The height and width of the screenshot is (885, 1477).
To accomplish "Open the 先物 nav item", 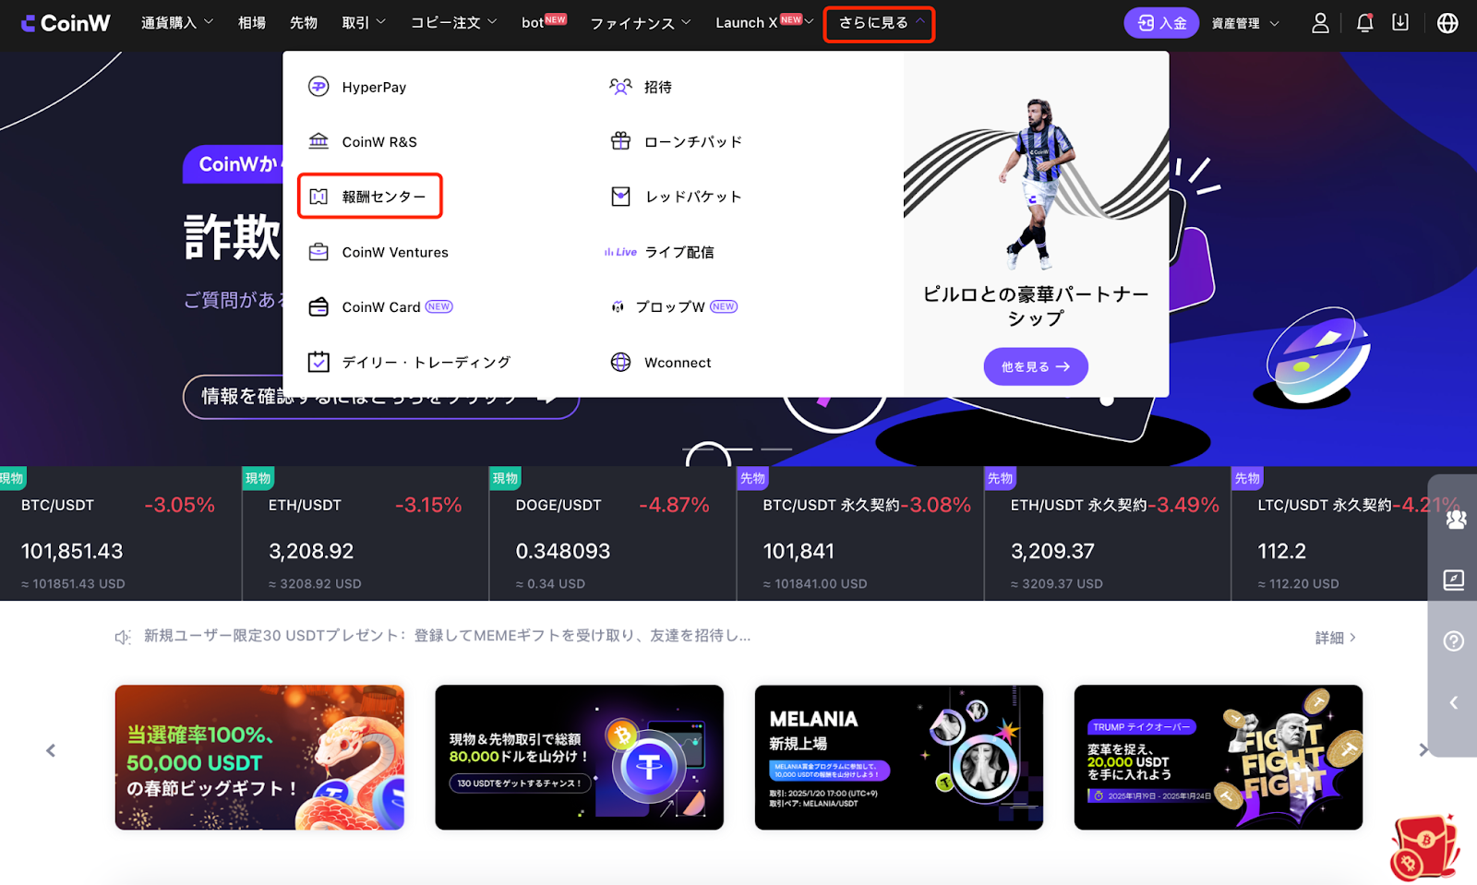I will (x=304, y=22).
